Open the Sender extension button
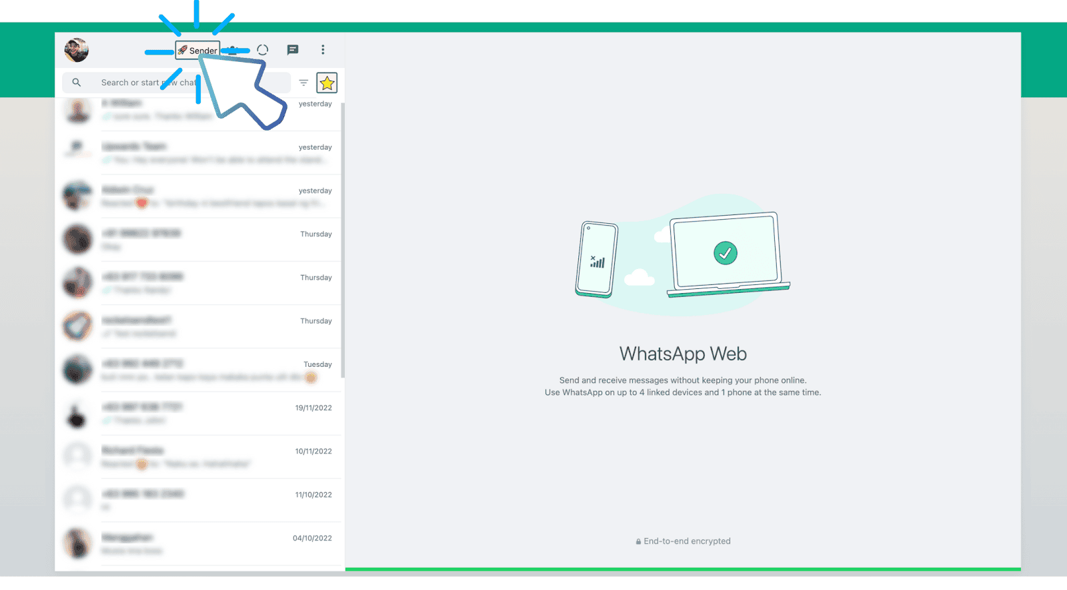1067x590 pixels. [x=197, y=50]
